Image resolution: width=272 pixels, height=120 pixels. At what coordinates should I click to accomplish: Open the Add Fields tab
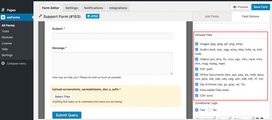212,16
